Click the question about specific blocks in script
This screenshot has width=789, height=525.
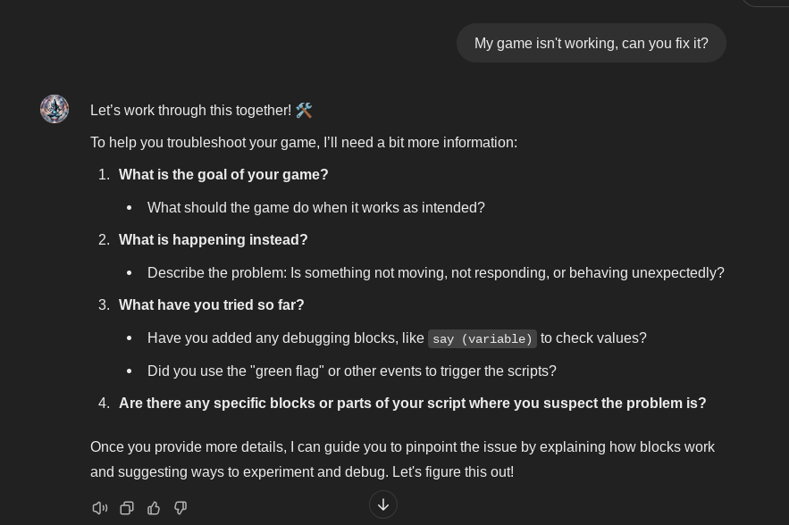pos(412,404)
